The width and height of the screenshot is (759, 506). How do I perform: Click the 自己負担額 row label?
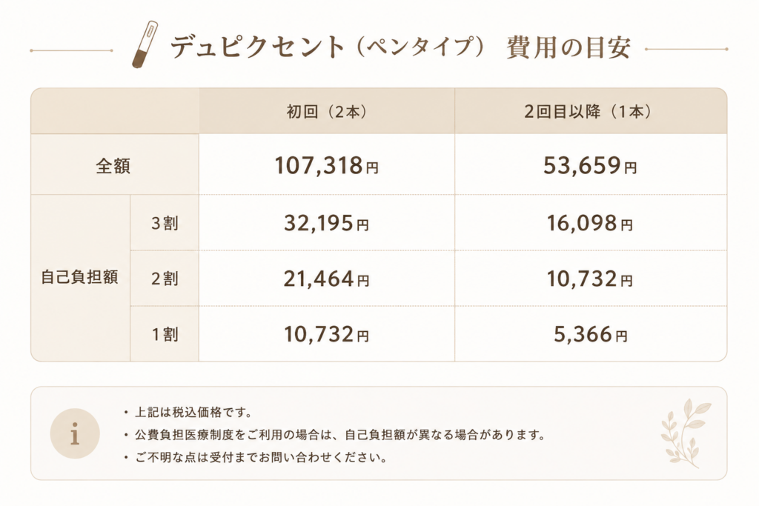point(80,278)
